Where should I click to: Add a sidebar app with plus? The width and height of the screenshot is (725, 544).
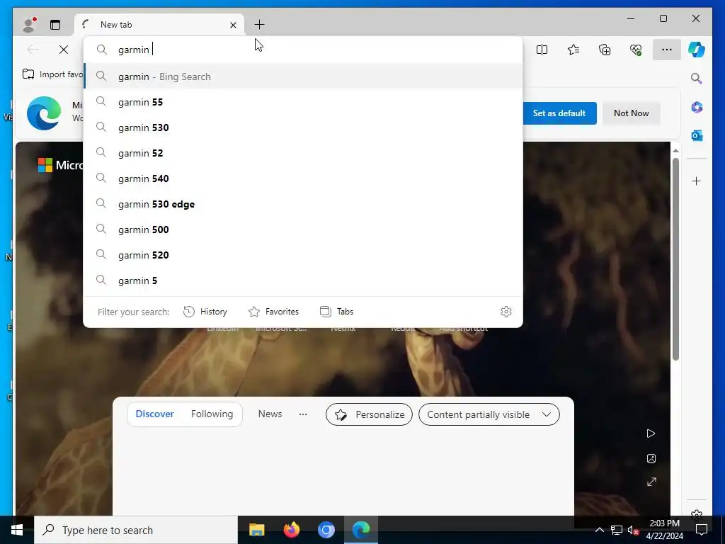point(697,181)
